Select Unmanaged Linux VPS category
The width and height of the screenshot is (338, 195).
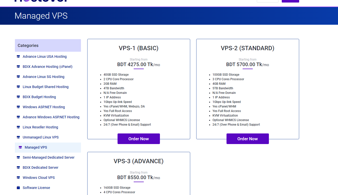coord(41,137)
